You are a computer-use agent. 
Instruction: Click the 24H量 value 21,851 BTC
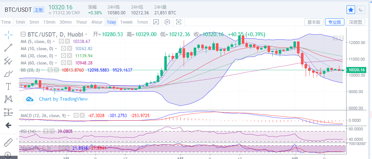[165, 13]
